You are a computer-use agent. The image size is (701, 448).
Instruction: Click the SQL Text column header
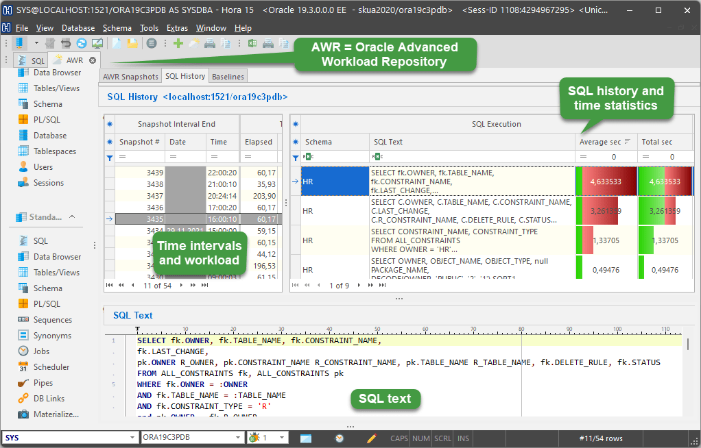(472, 142)
